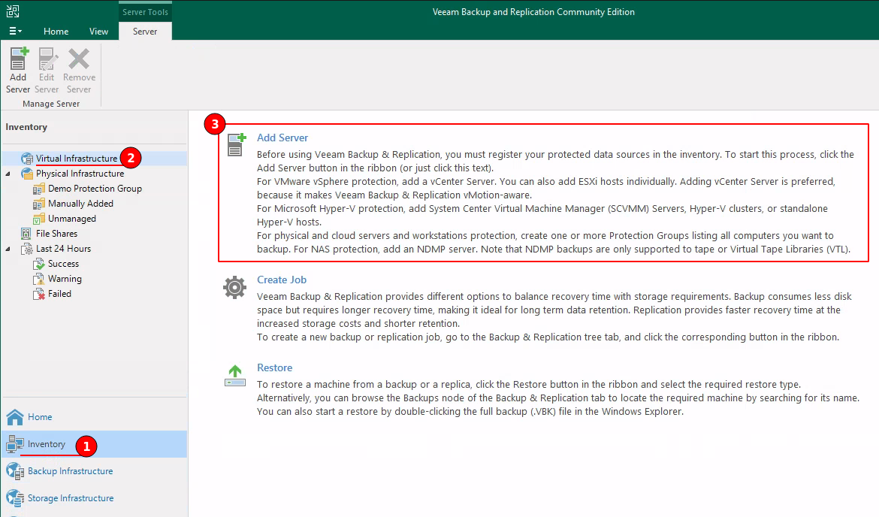This screenshot has width=879, height=517.
Task: Click the Create Job heading link
Action: coord(282,280)
